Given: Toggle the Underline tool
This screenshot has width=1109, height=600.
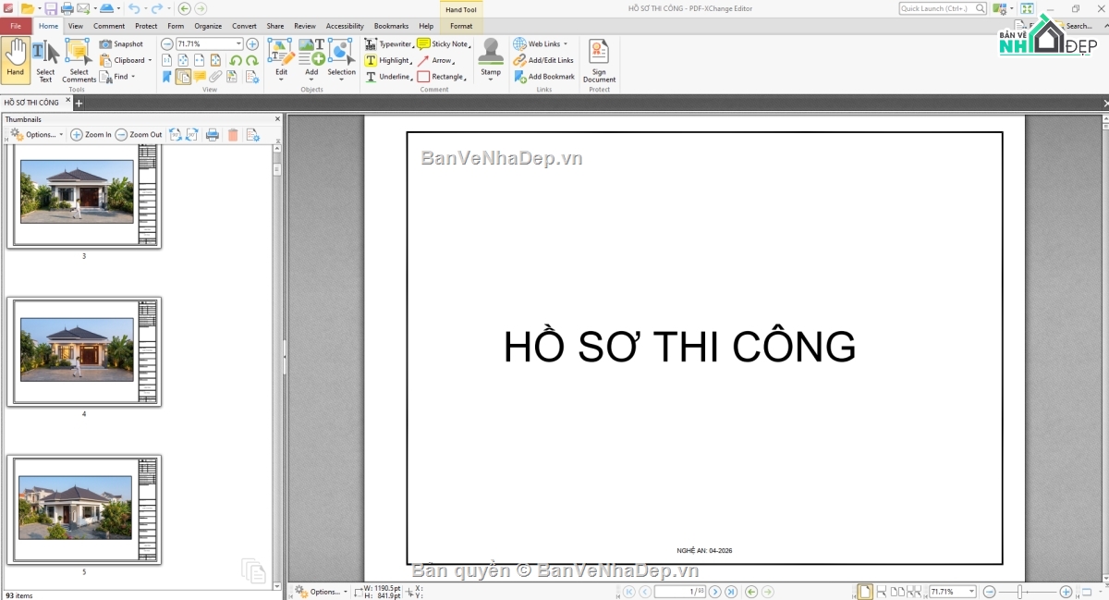Looking at the screenshot, I should tap(388, 77).
